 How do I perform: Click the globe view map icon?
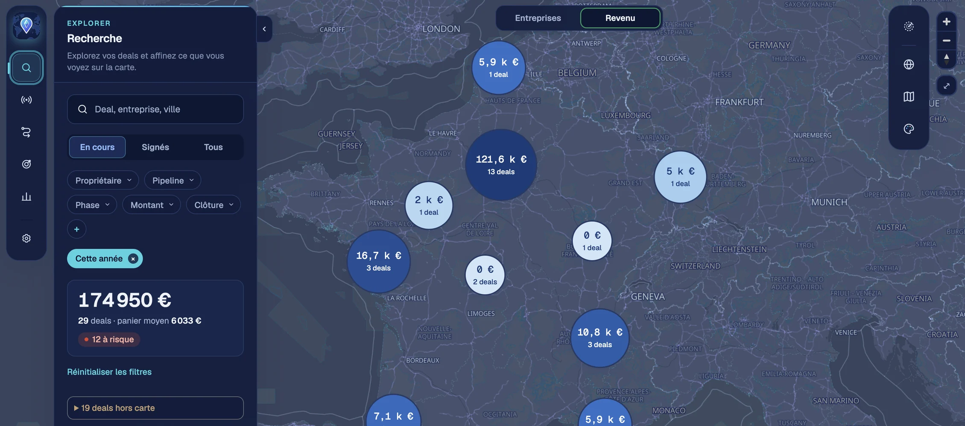[x=909, y=64]
